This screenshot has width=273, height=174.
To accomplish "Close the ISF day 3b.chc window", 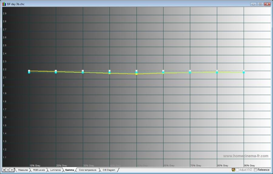I will point(267,4).
